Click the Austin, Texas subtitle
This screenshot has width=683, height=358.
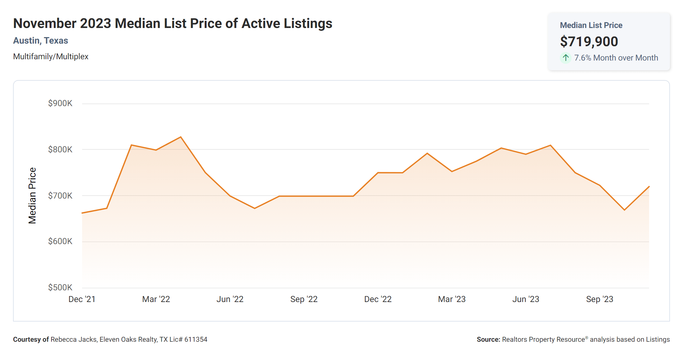pos(40,41)
